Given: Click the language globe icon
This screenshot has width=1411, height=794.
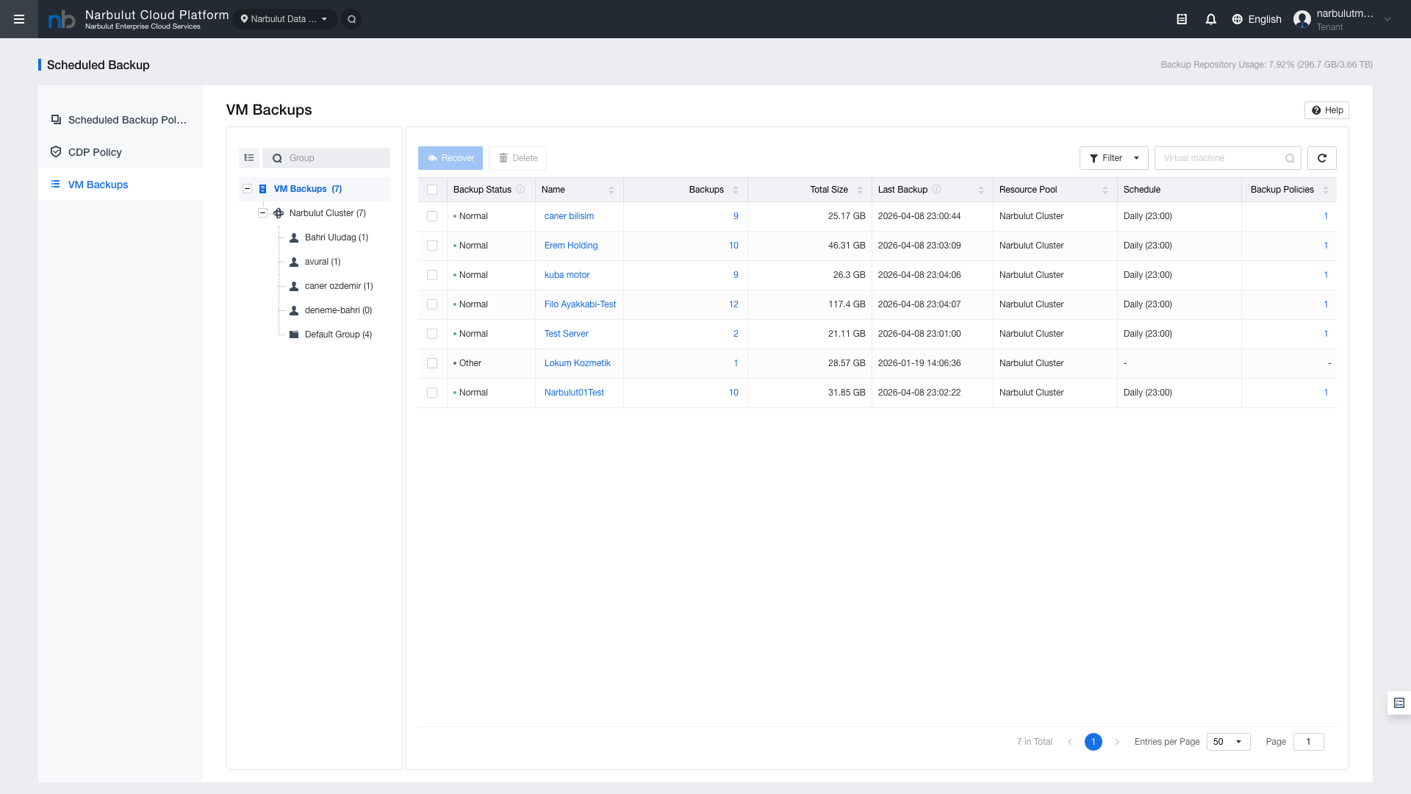Looking at the screenshot, I should pyautogui.click(x=1238, y=19).
